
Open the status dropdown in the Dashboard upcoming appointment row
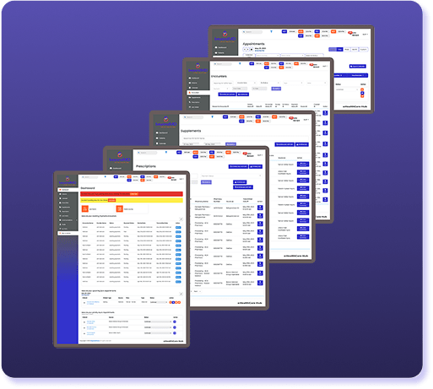[159, 302]
